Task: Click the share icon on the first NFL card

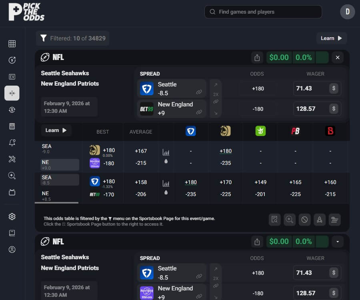Action: click(257, 57)
